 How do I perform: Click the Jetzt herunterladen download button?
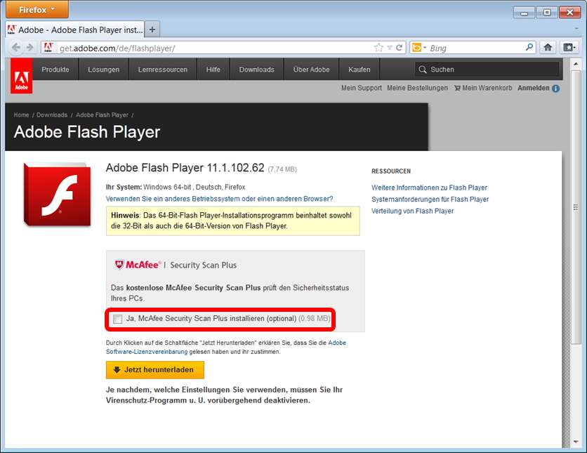[x=155, y=369]
